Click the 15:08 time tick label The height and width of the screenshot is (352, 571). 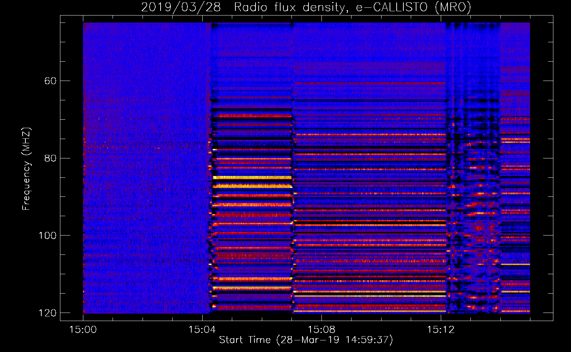321,330
